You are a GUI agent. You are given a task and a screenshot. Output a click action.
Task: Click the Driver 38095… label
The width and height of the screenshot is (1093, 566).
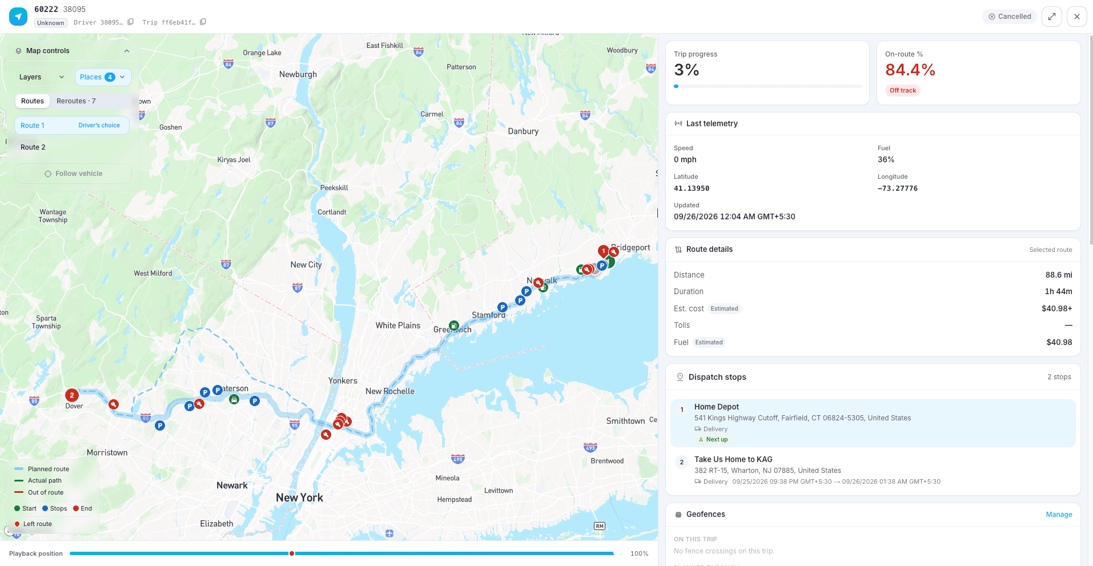click(98, 23)
